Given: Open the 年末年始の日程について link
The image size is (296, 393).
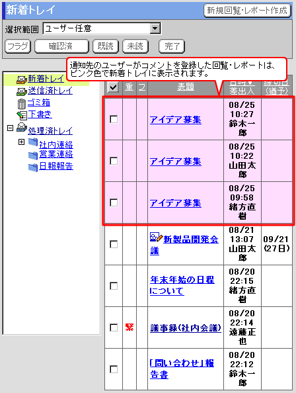Looking at the screenshot, I should tap(182, 285).
